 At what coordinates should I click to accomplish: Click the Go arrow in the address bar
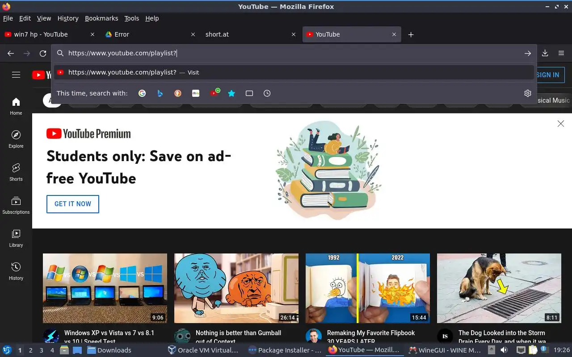pyautogui.click(x=528, y=53)
